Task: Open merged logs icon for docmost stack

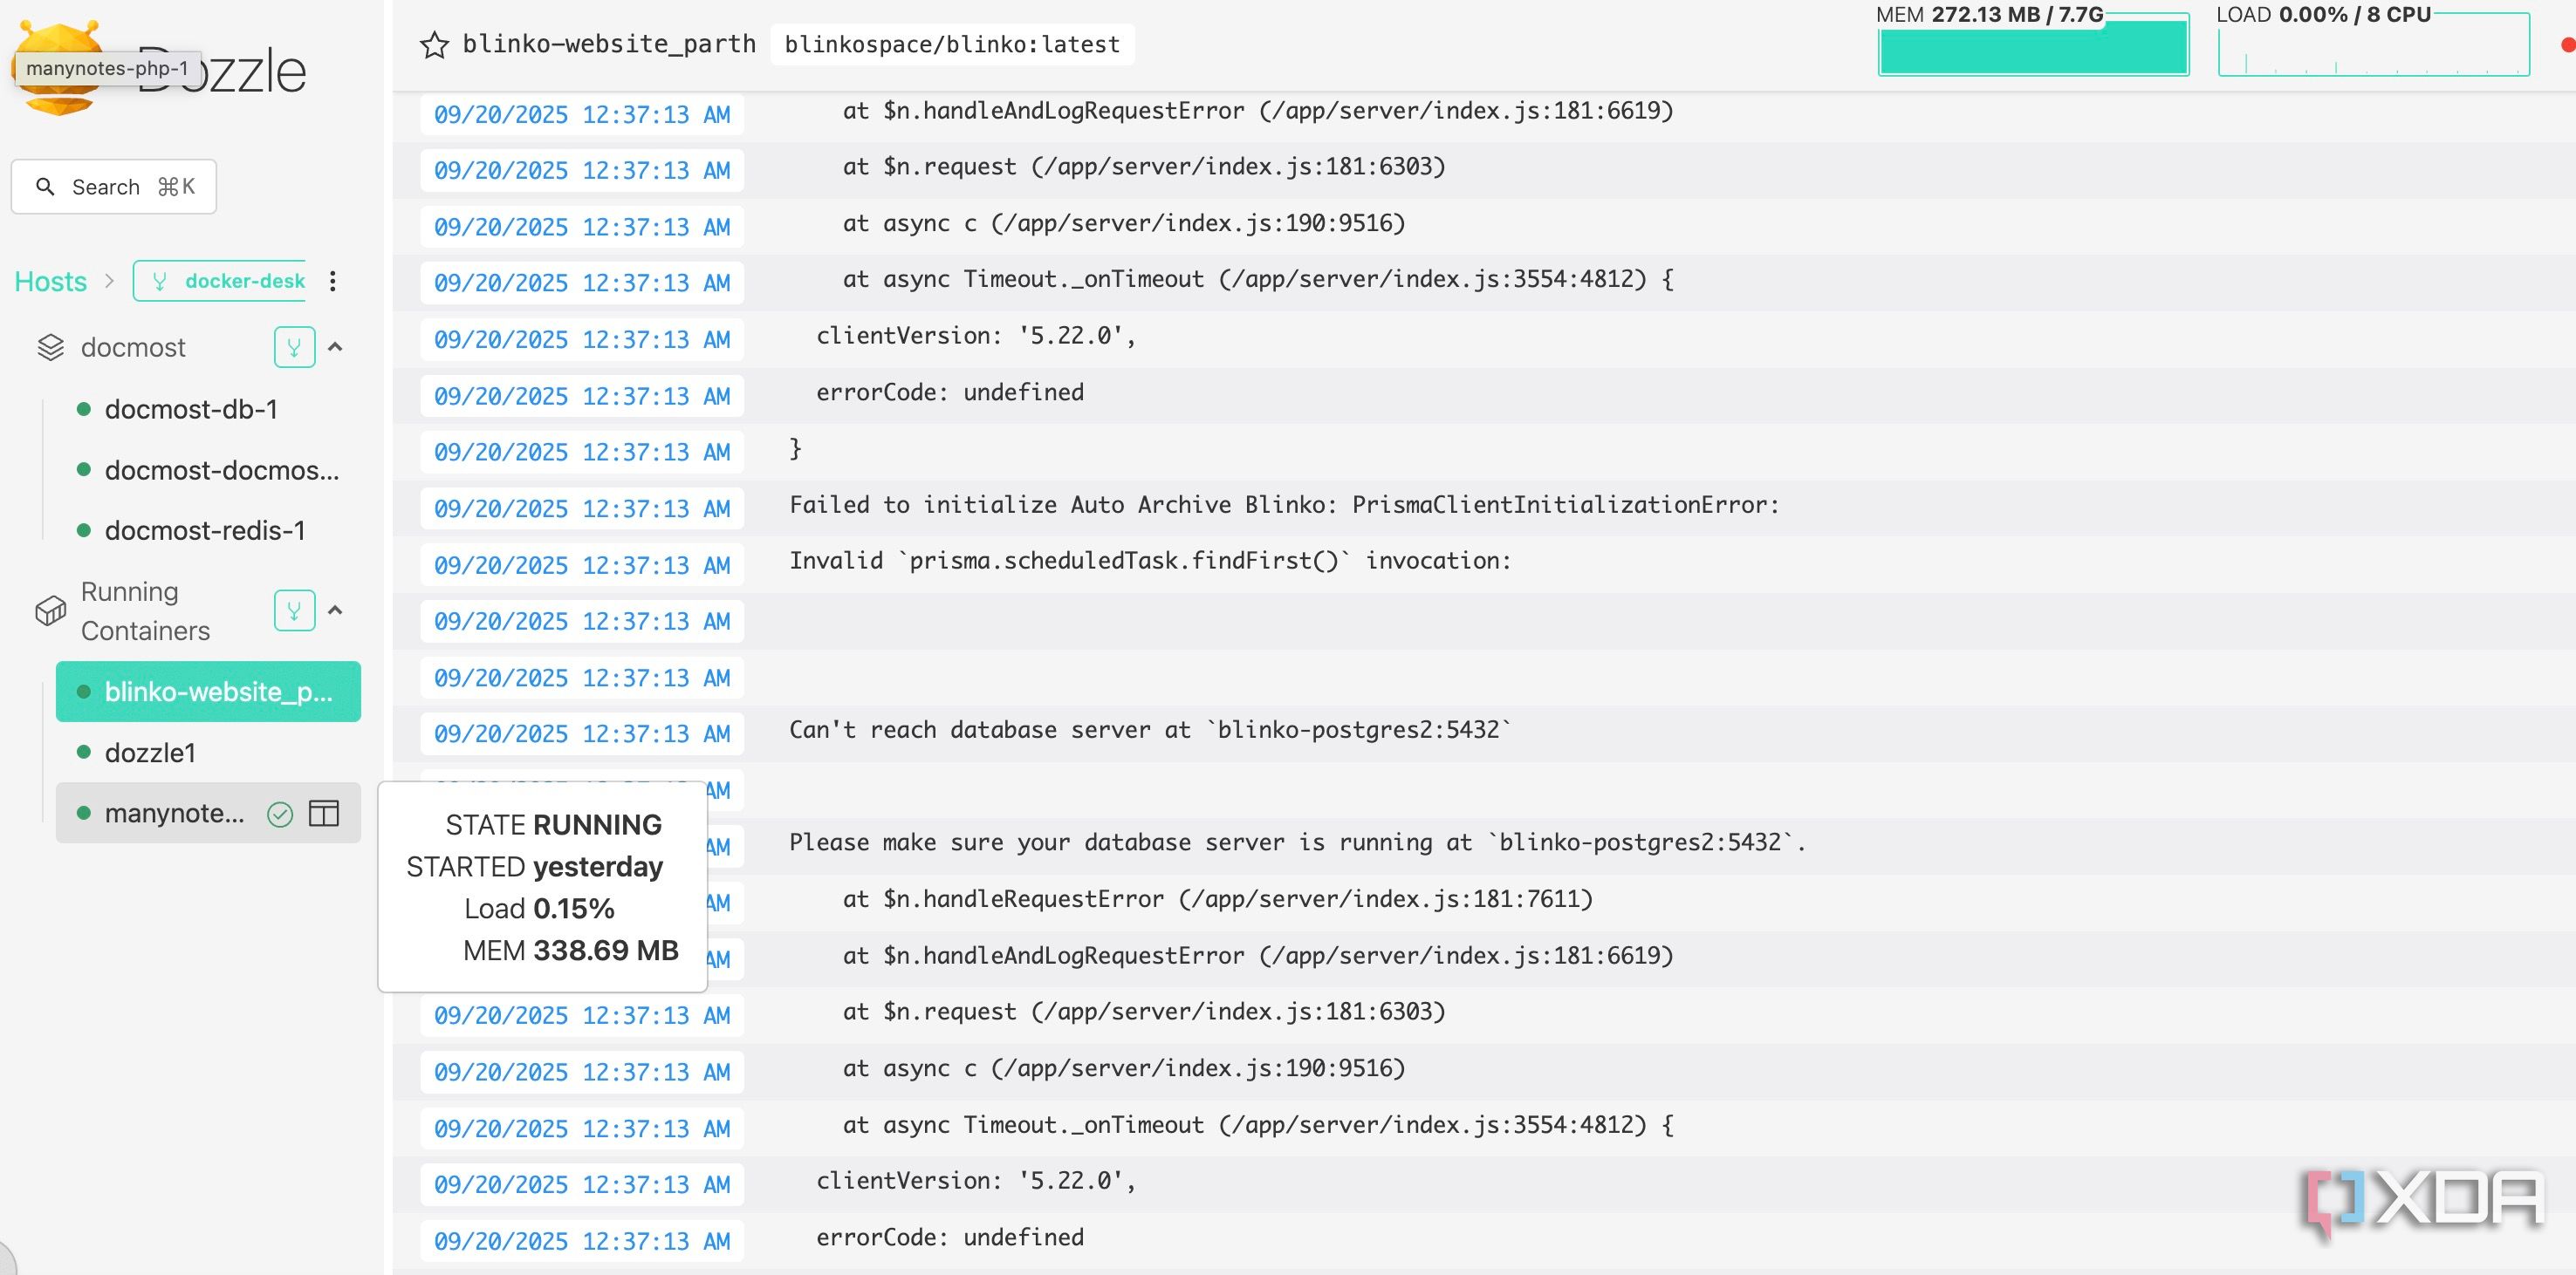Action: (x=294, y=347)
